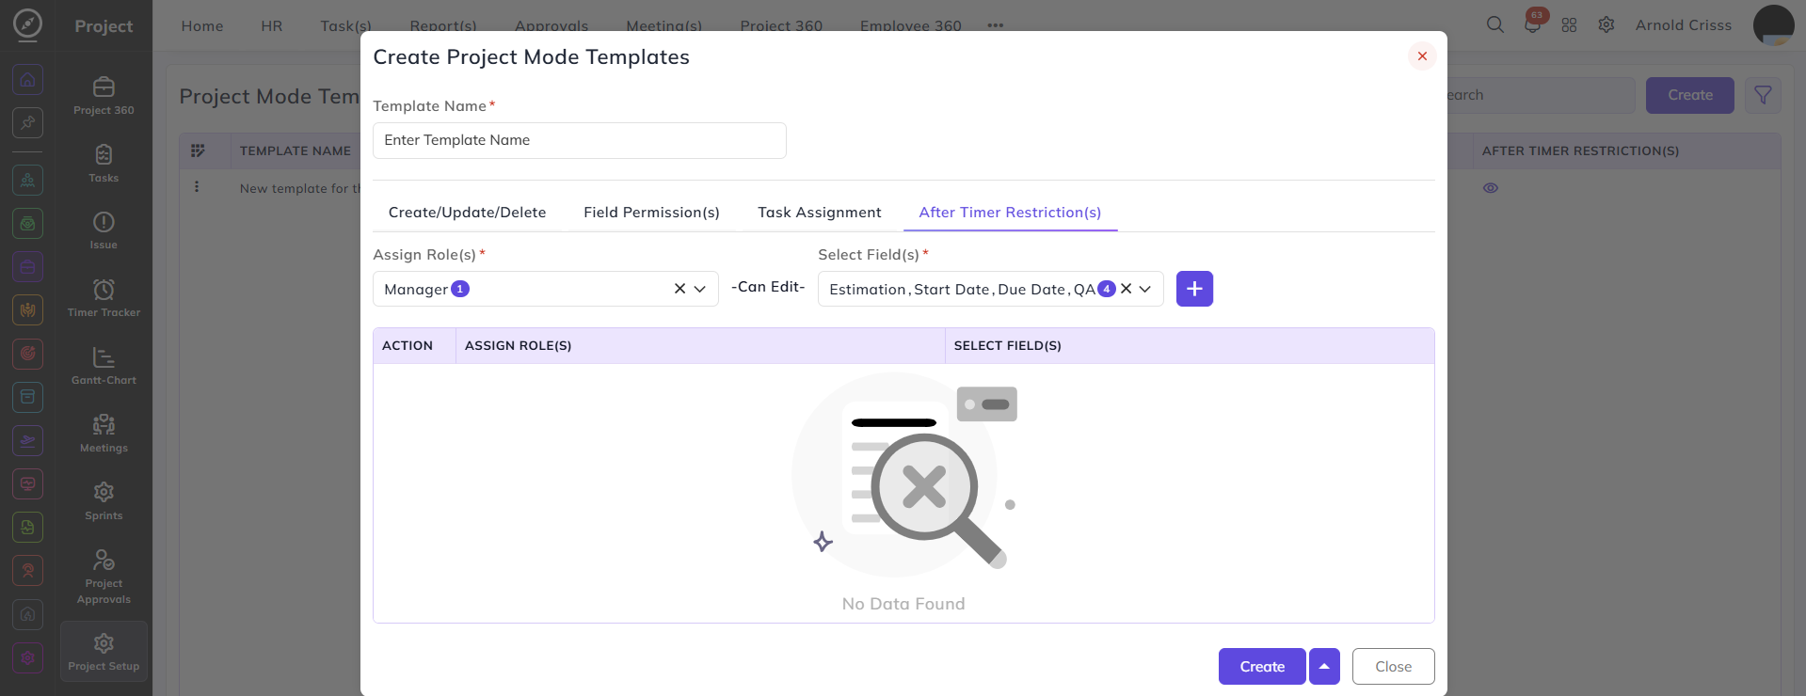The width and height of the screenshot is (1806, 696).
Task: Click the pin icon in the far-left rail
Action: 27,122
